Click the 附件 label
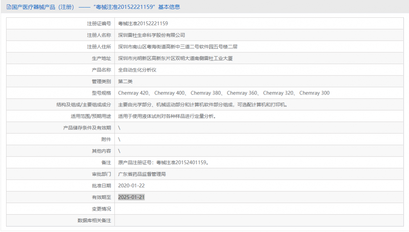Screen dimensions: 409x232 (106, 139)
